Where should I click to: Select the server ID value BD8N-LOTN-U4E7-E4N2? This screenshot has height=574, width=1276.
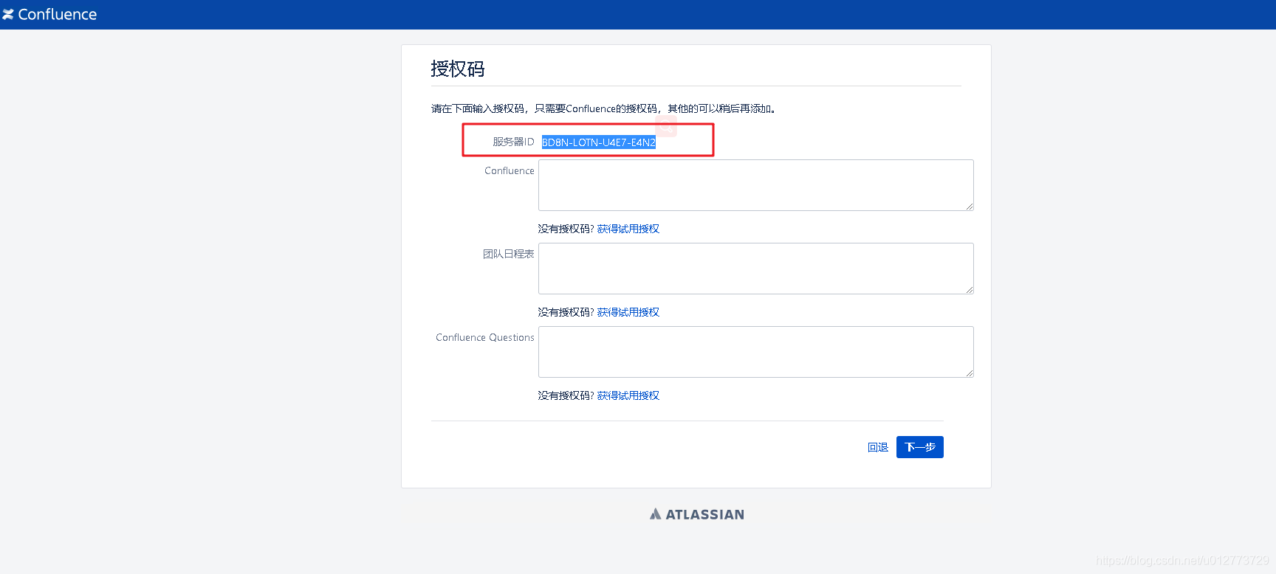[x=599, y=142]
